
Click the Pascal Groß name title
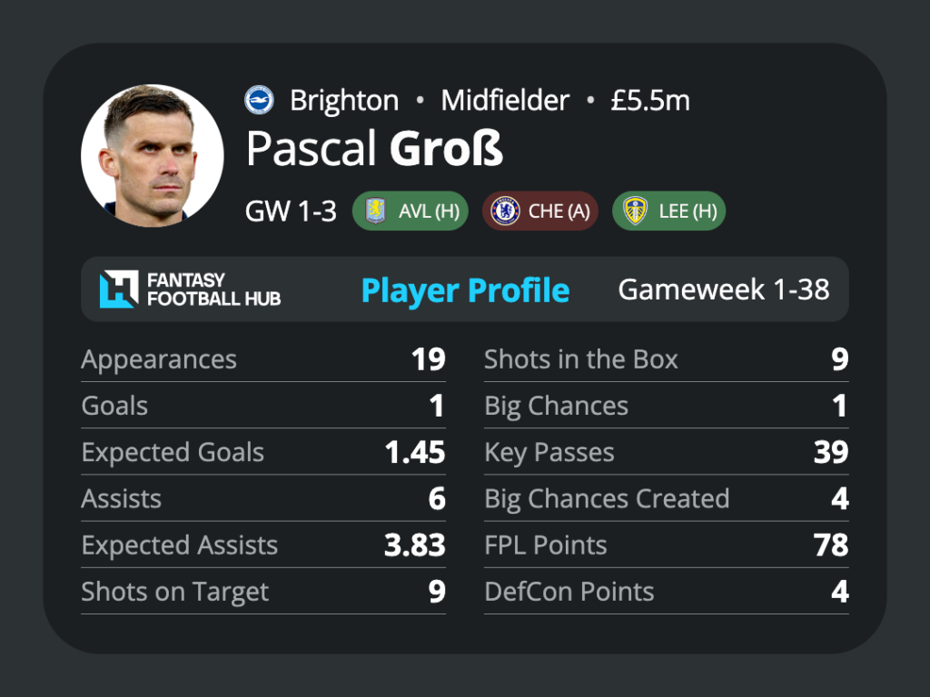click(x=375, y=148)
